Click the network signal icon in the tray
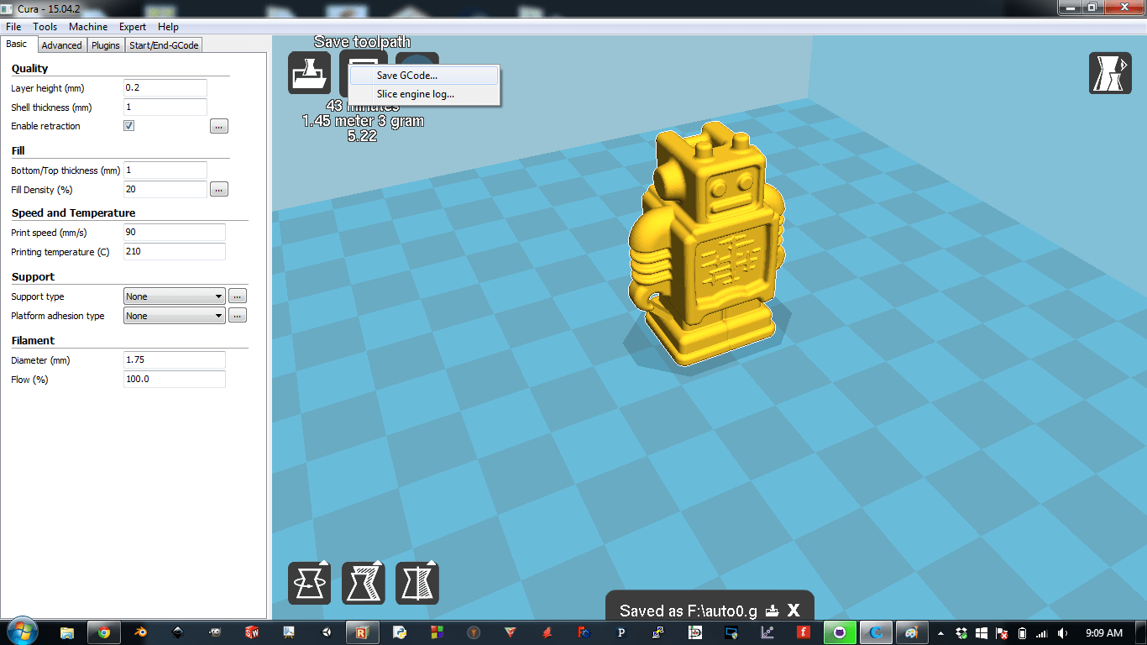 click(x=1042, y=632)
